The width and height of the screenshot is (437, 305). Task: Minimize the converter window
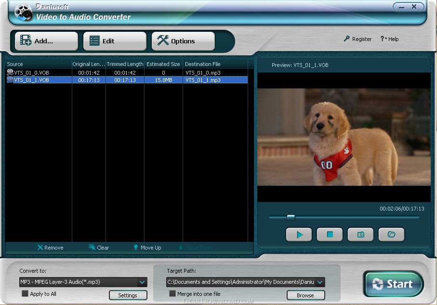(x=402, y=7)
